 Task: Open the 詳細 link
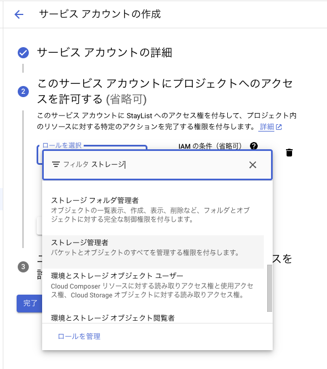click(x=267, y=127)
